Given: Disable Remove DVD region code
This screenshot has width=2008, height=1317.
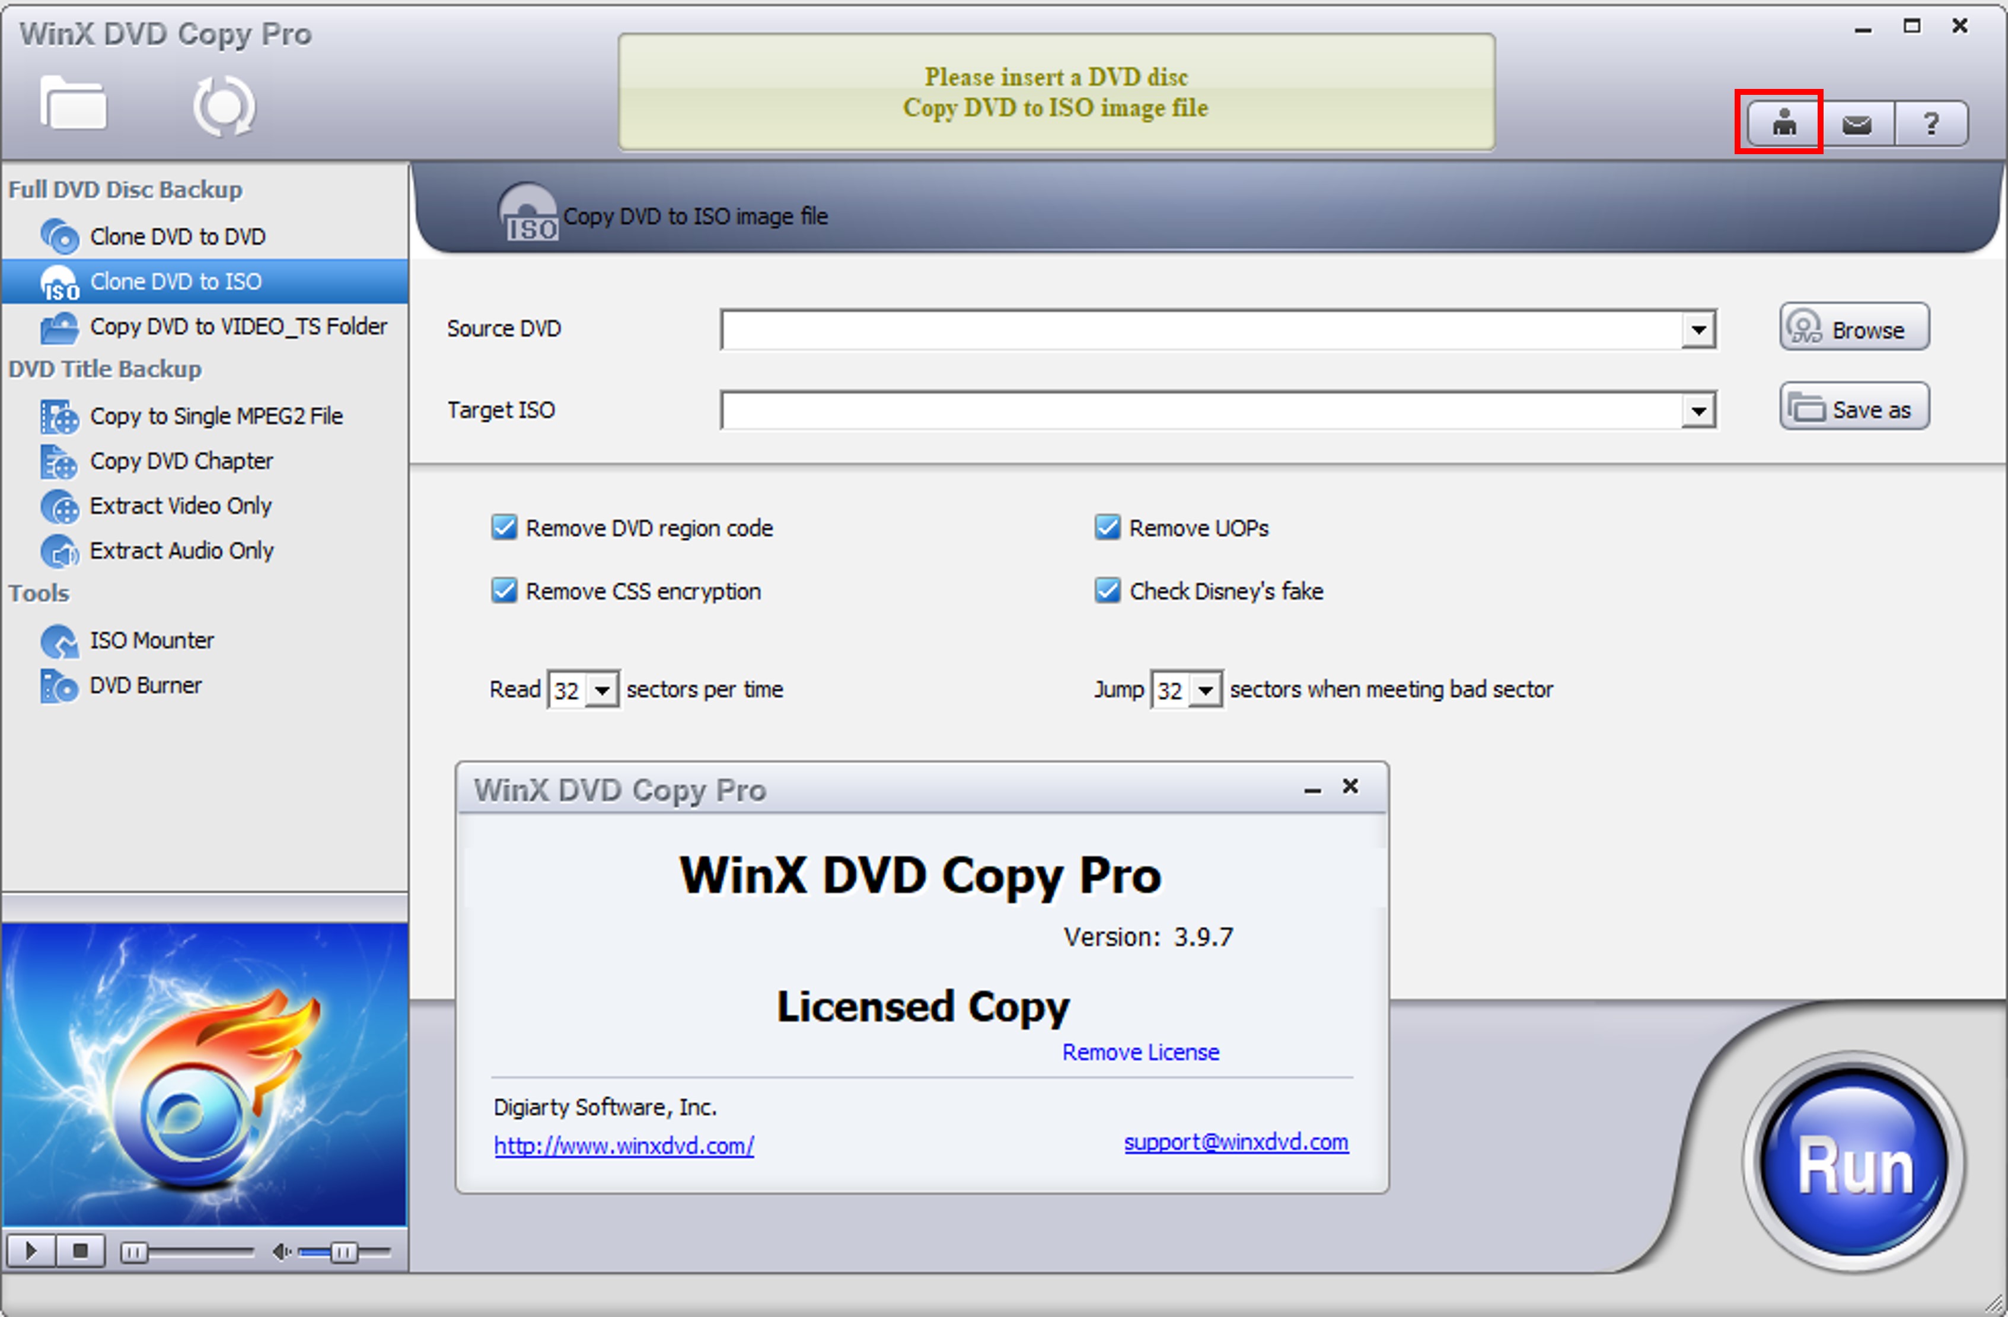Looking at the screenshot, I should [x=503, y=527].
